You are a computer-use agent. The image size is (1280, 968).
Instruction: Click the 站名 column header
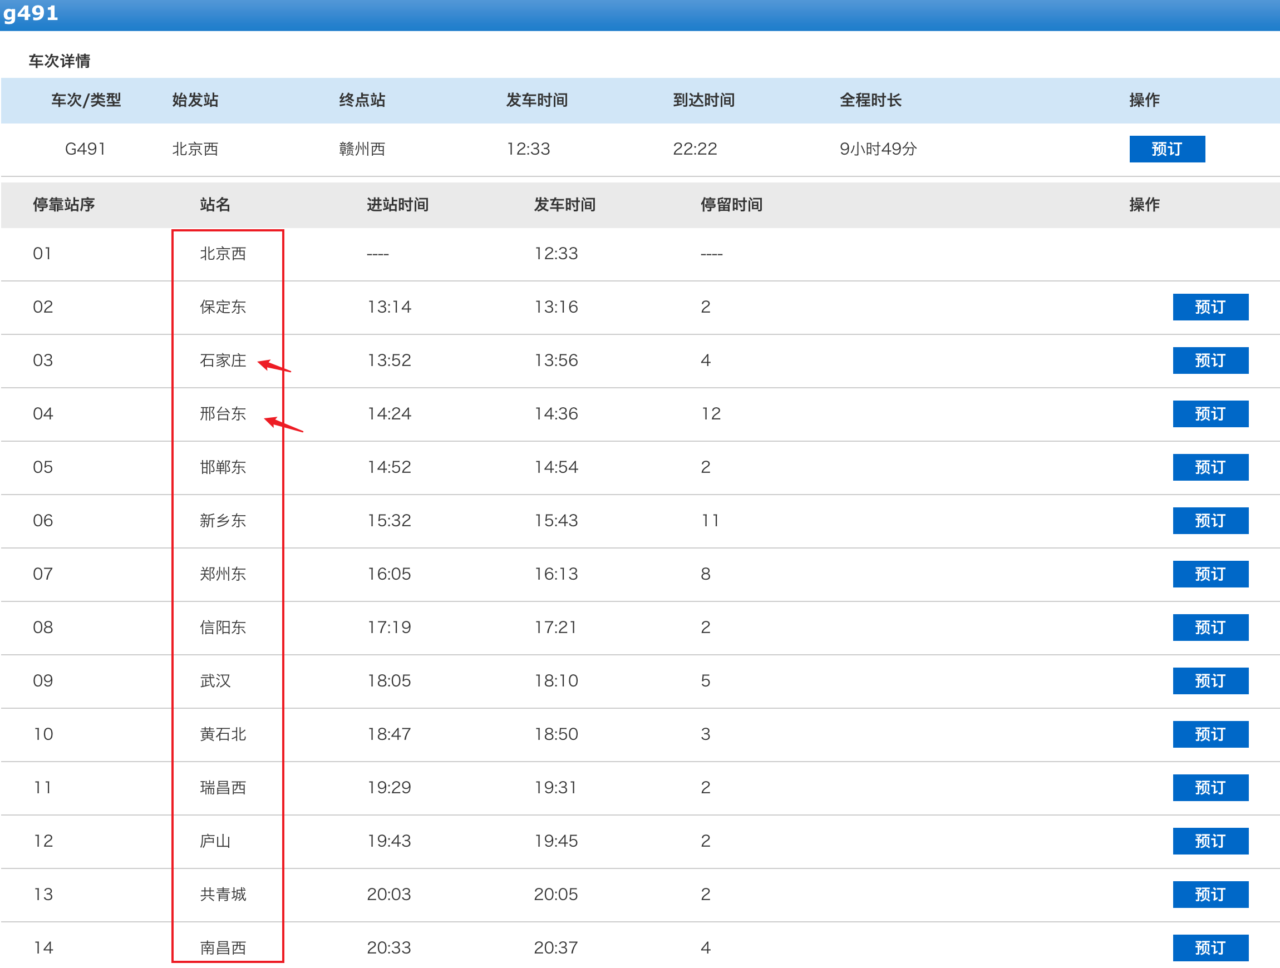pyautogui.click(x=215, y=205)
